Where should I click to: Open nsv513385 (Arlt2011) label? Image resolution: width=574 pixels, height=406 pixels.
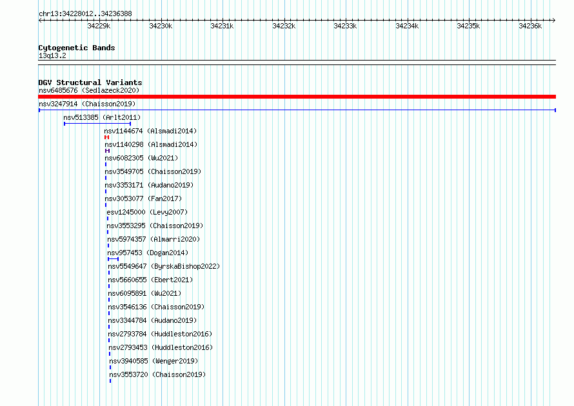[102, 117]
